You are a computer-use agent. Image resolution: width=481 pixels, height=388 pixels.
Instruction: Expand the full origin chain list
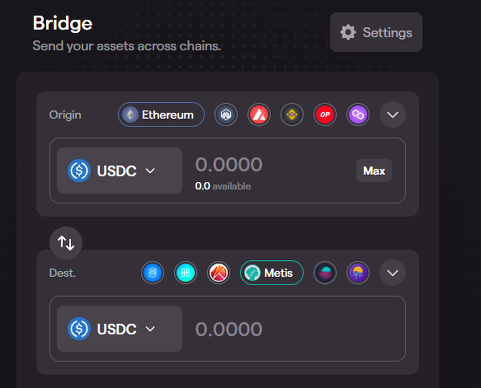(392, 115)
